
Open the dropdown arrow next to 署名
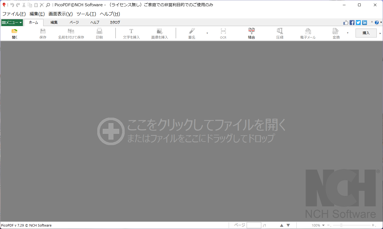207,33
